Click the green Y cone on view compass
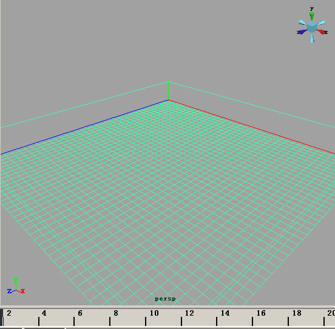This screenshot has height=329, width=335. [312, 16]
